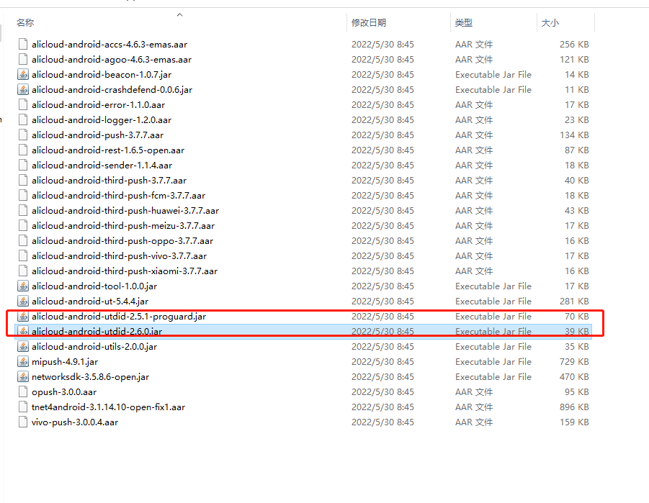The width and height of the screenshot is (649, 503).
Task: Click the file icon of alicloud-android-third-push-xiaomi-3.7.7.aar
Action: [x=23, y=271]
